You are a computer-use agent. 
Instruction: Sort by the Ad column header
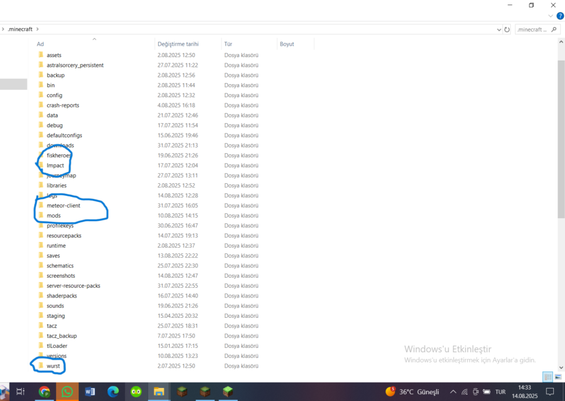click(x=40, y=44)
